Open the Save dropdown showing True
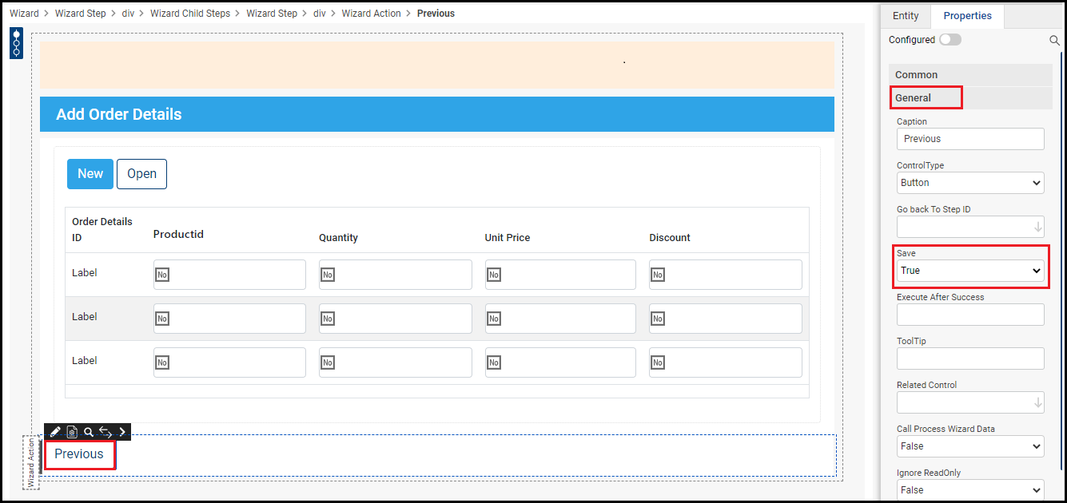Image resolution: width=1067 pixels, height=503 pixels. 970,271
